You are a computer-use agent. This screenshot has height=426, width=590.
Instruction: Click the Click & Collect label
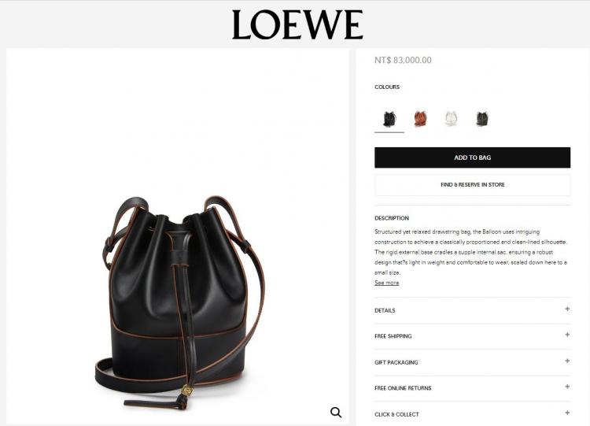[x=396, y=414]
